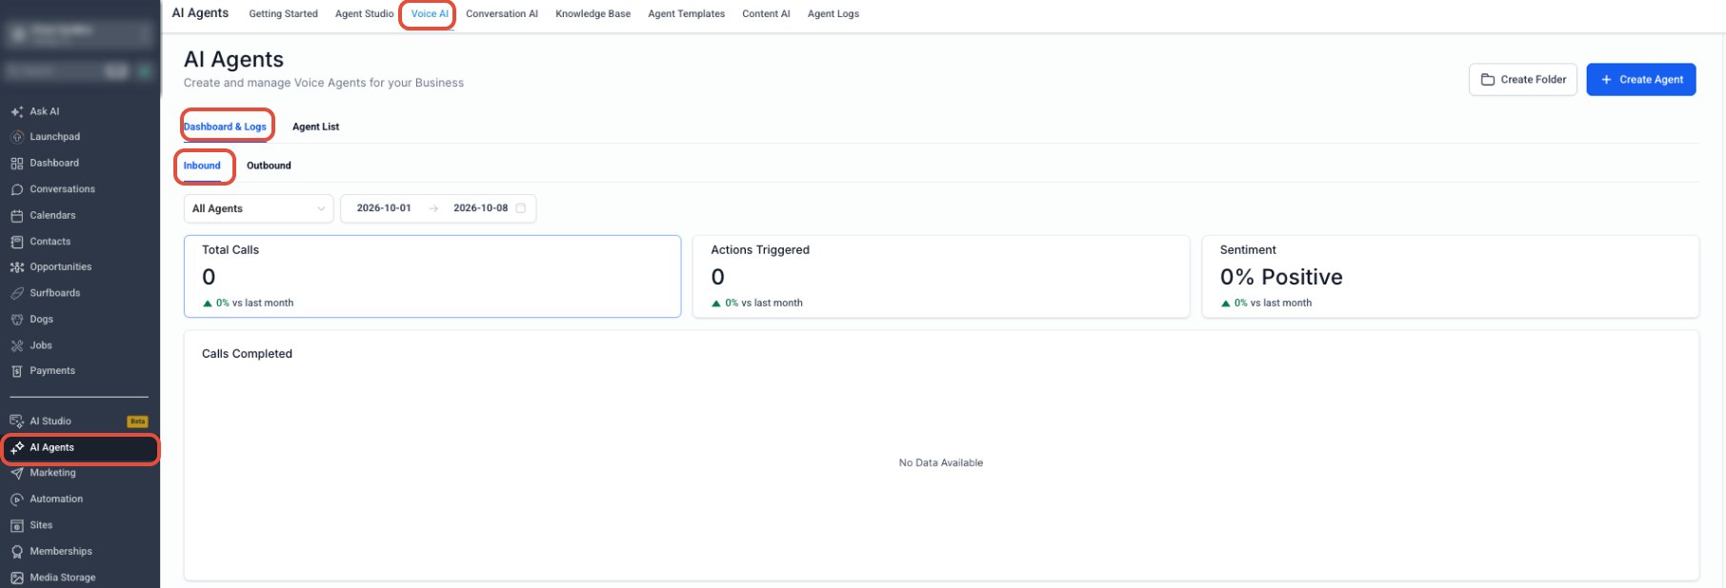Open the All Agents dropdown filter
This screenshot has height=588, width=1726.
[x=258, y=208]
